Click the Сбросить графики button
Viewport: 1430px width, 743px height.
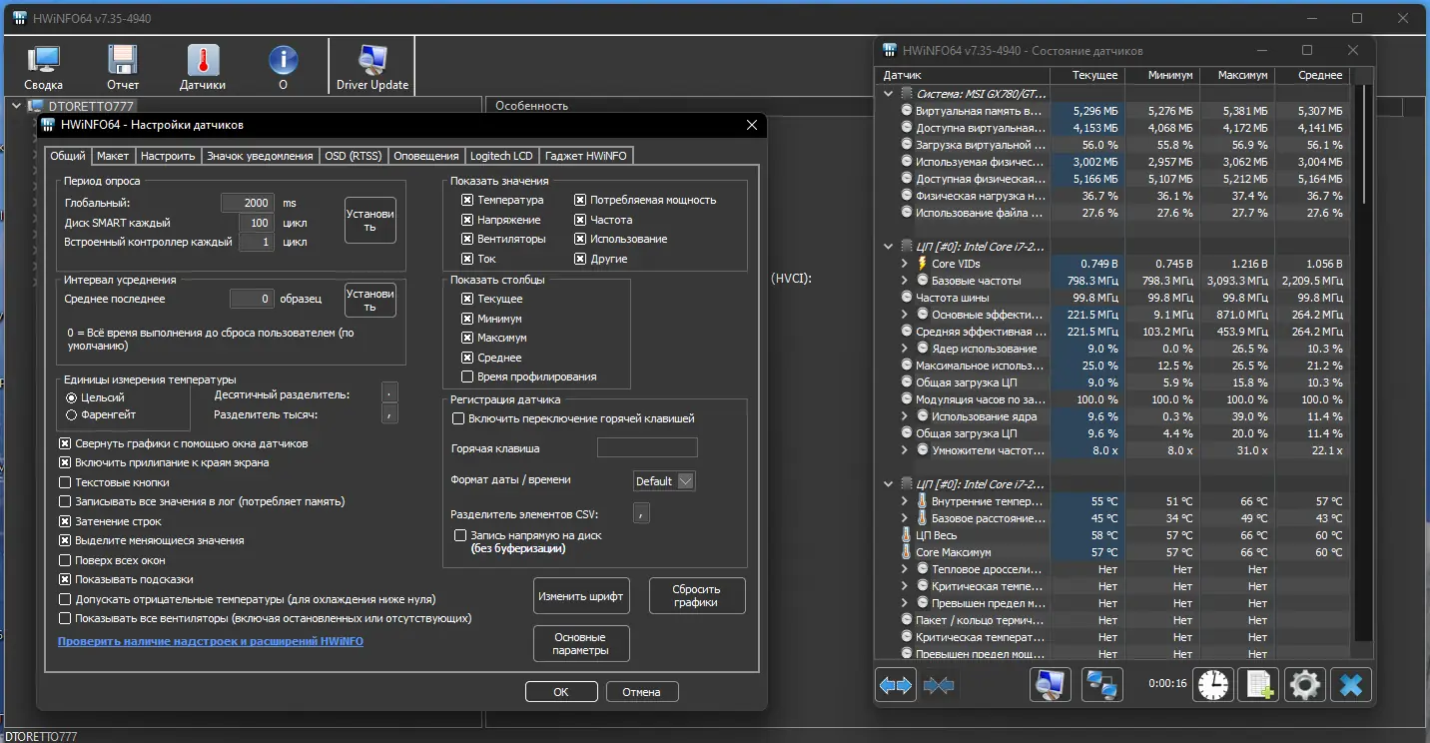click(x=697, y=596)
